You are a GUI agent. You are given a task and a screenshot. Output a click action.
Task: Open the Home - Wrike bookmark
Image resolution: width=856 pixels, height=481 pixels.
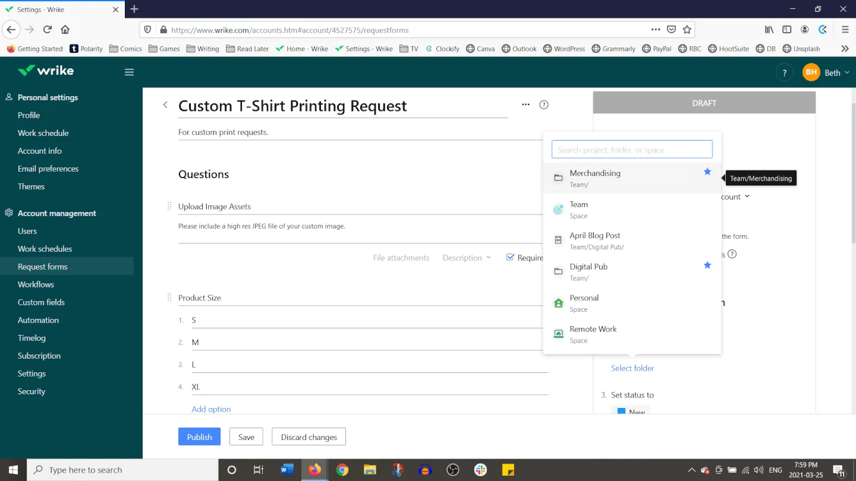(302, 49)
